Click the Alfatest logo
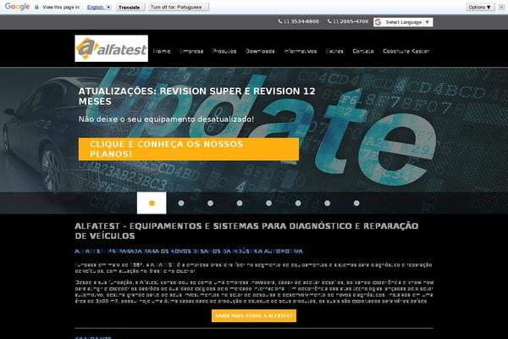 (x=111, y=48)
